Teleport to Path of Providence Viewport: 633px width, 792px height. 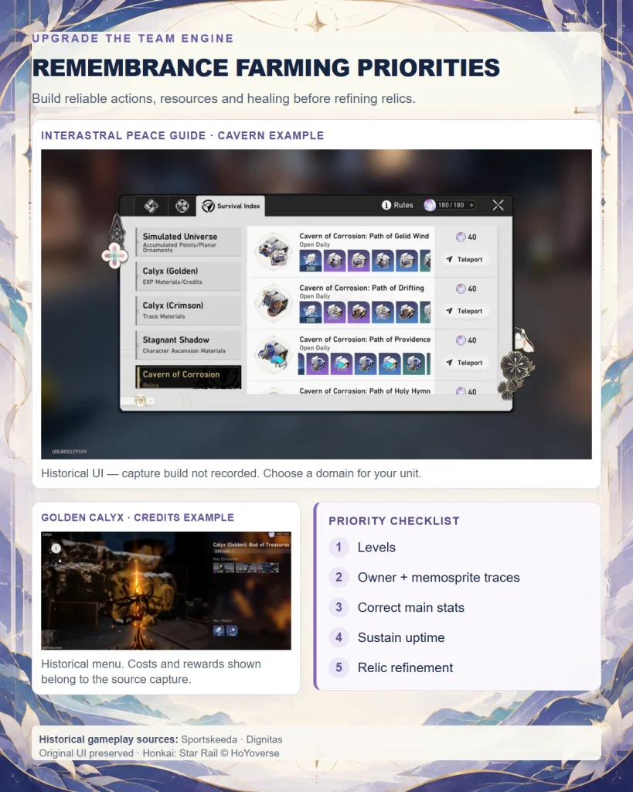point(465,363)
